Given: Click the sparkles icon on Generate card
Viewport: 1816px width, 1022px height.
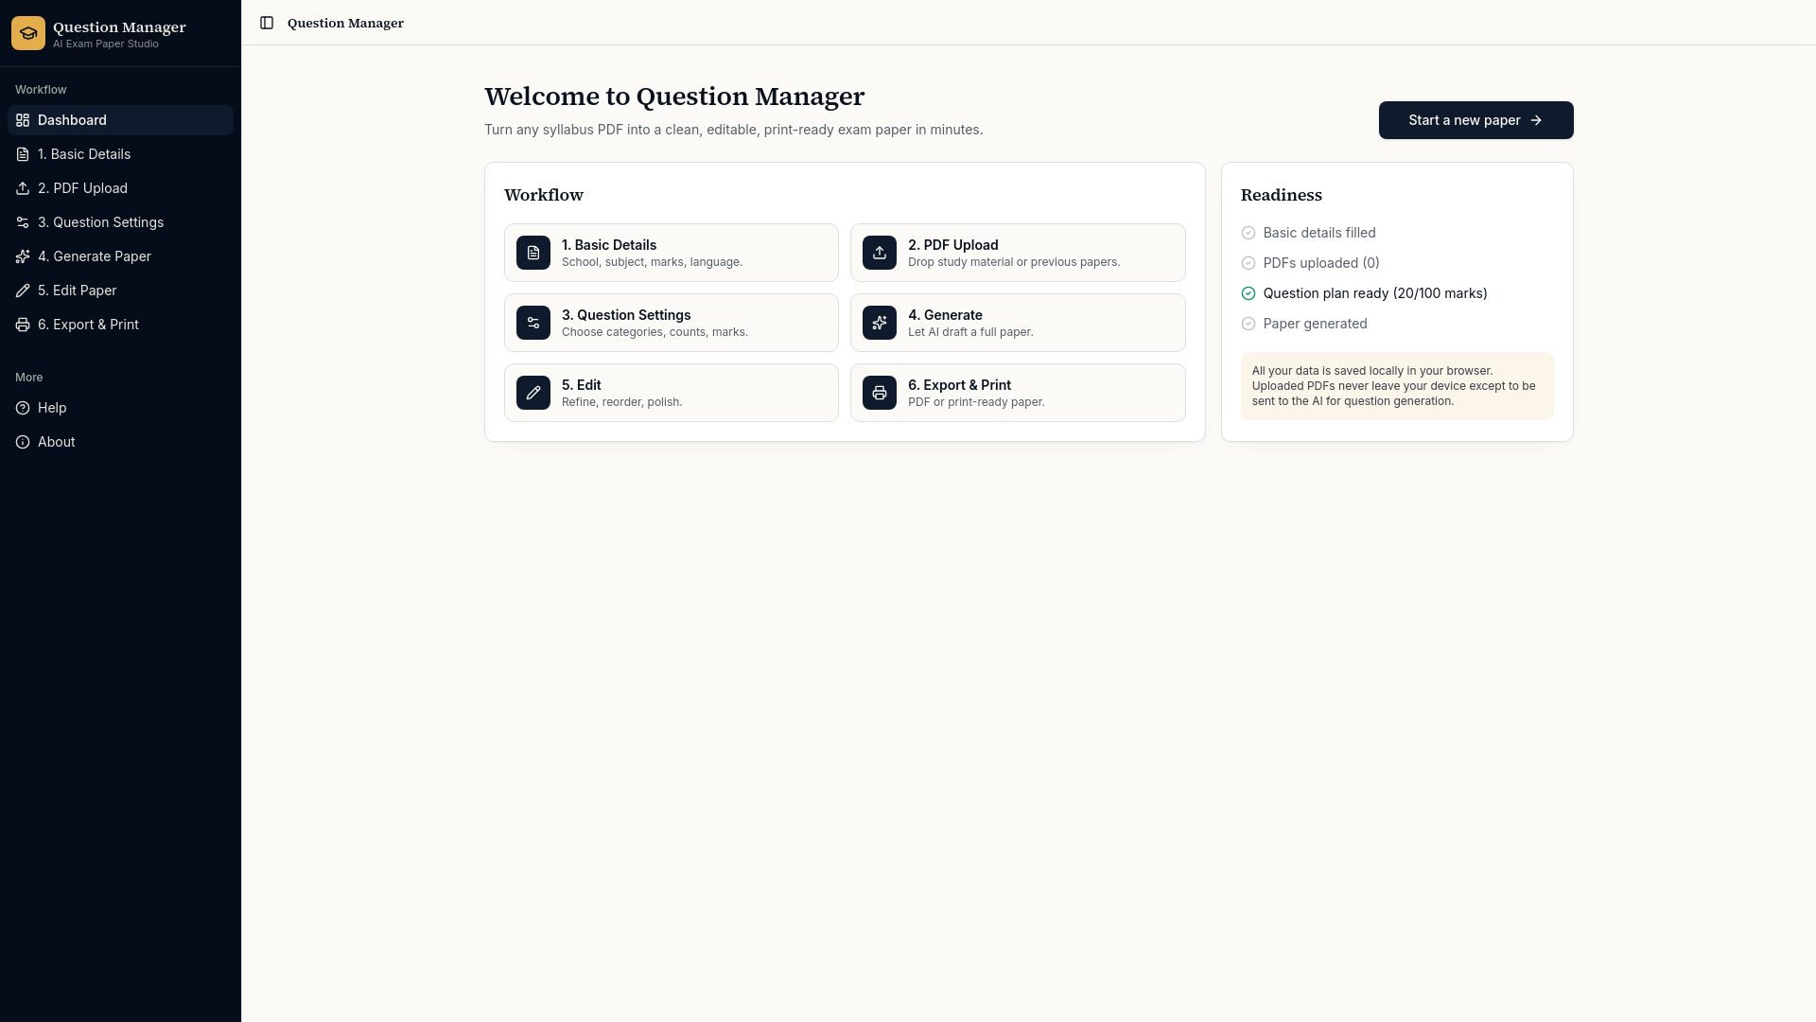Looking at the screenshot, I should pyautogui.click(x=880, y=323).
